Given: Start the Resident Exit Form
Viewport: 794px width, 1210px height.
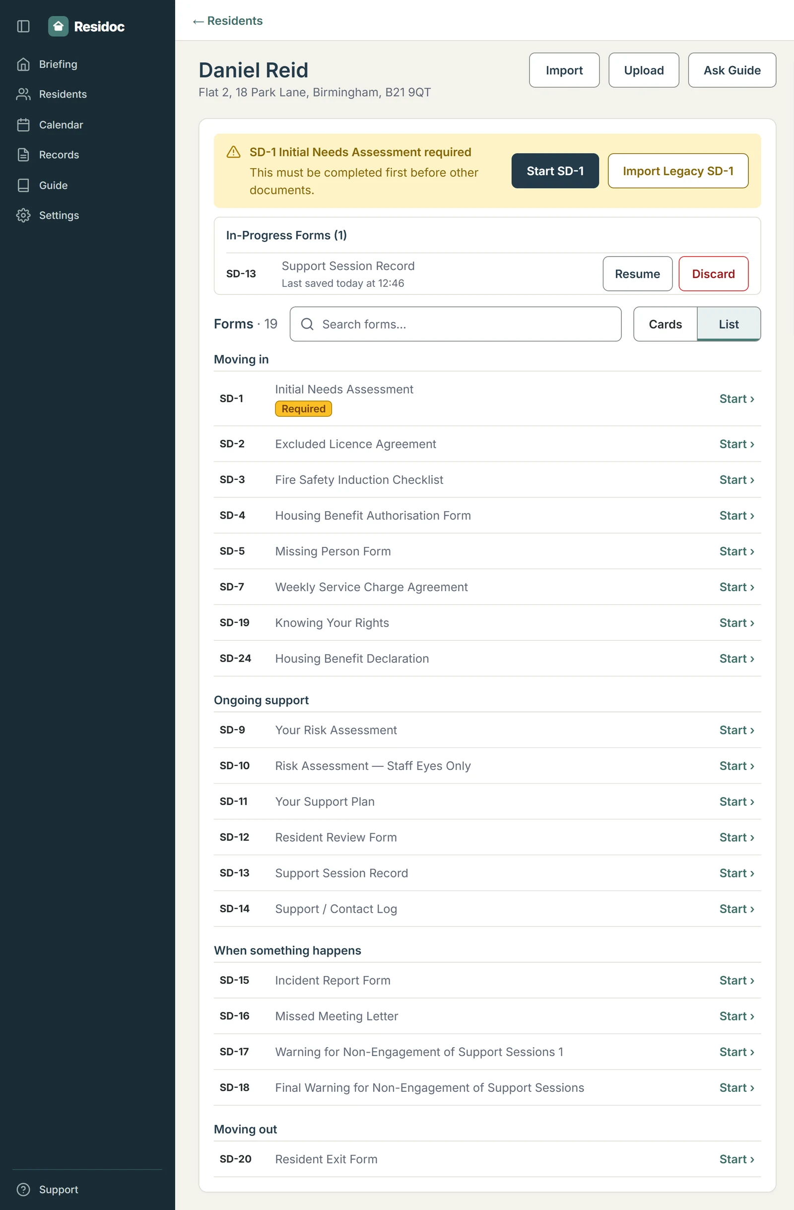Looking at the screenshot, I should pyautogui.click(x=736, y=1159).
